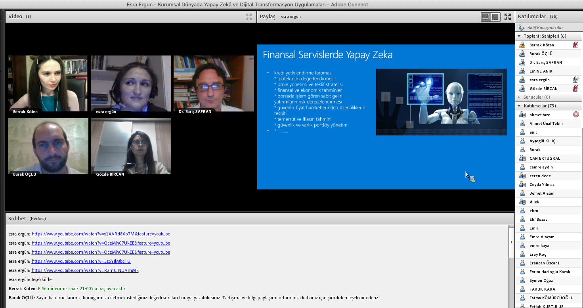Image resolution: width=583 pixels, height=308 pixels.
Task: Click the chat panel vertical scrollbar handle
Action: coord(511,242)
